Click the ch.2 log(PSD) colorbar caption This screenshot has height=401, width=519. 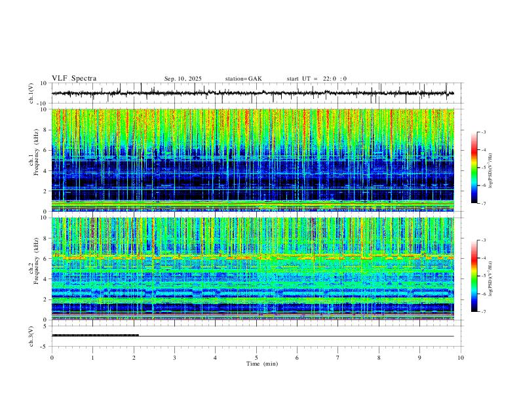(x=491, y=279)
